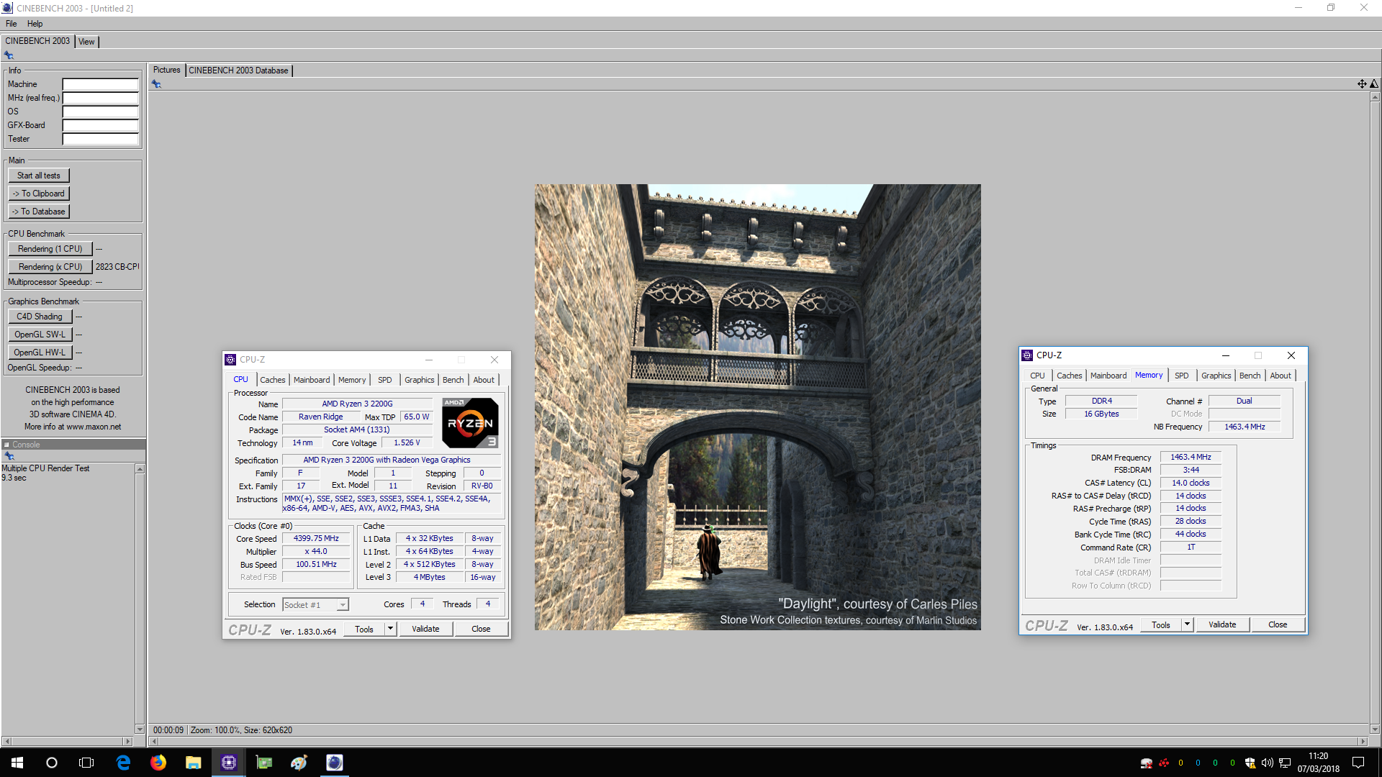
Task: Open Paint from the taskbar
Action: click(299, 763)
